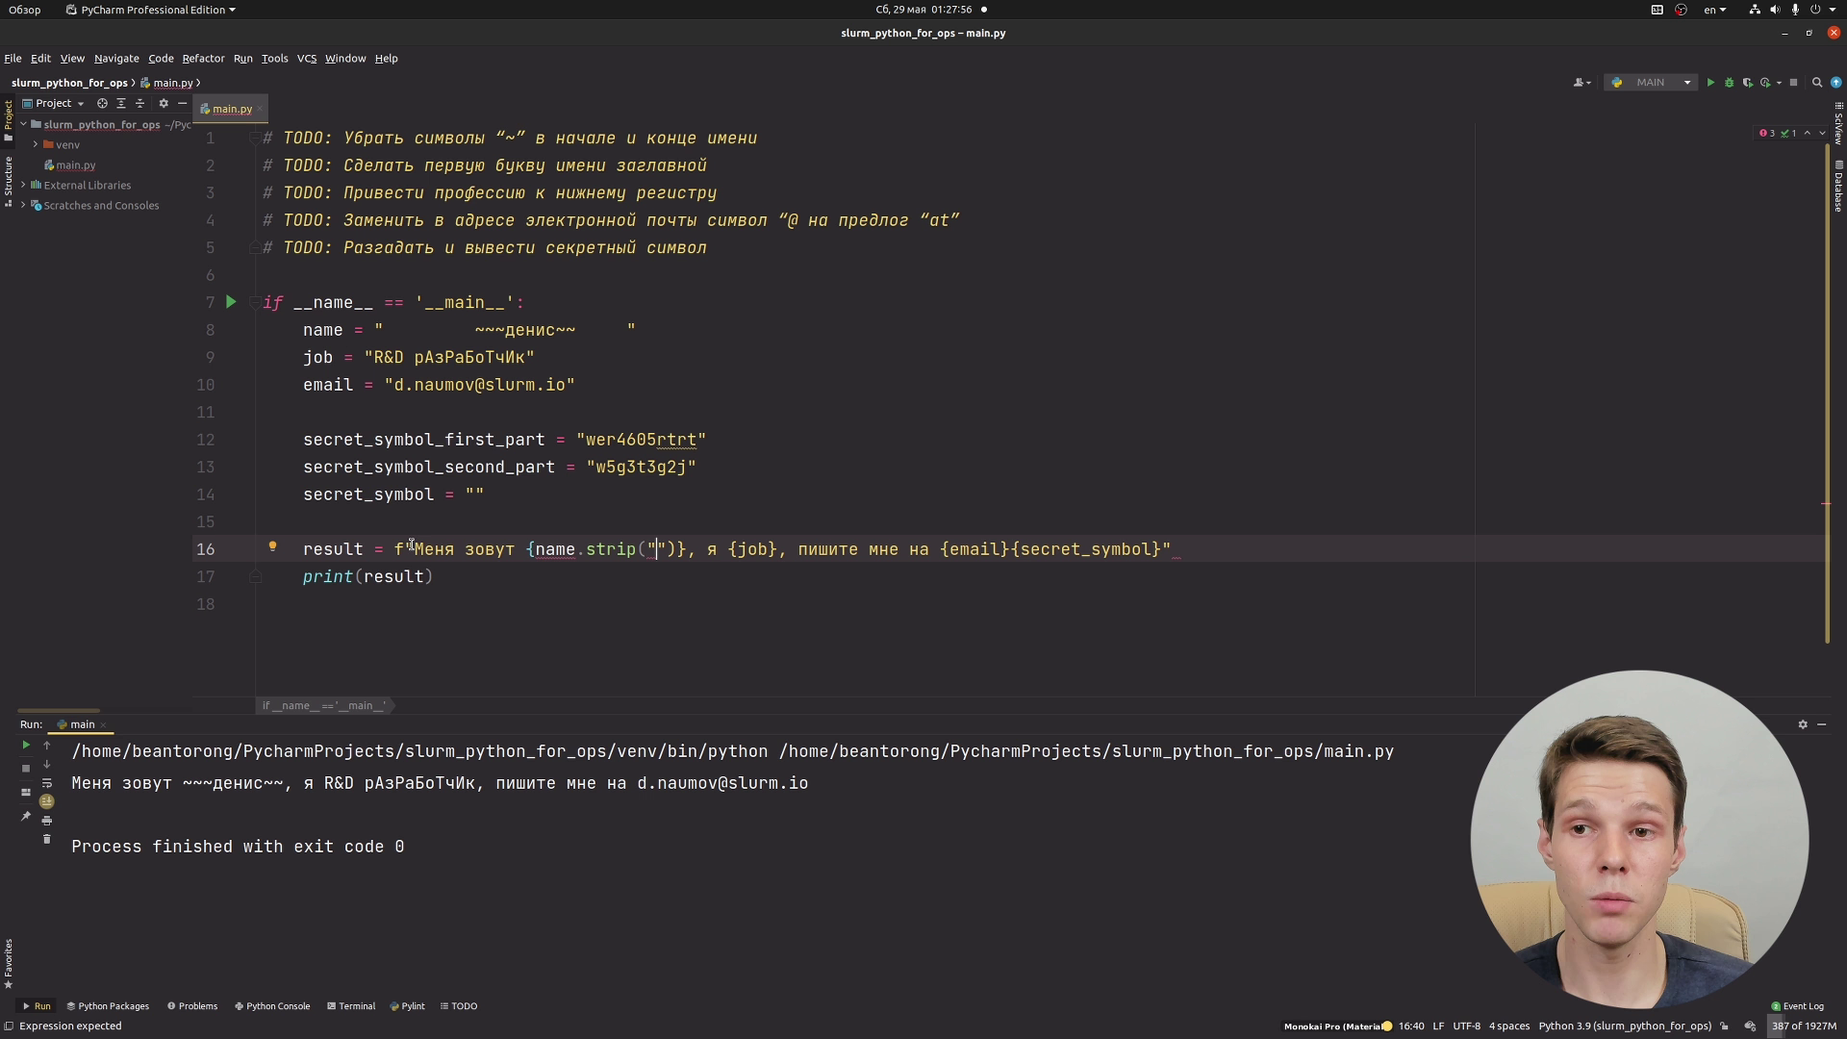
Task: Start debugging with the green bug icon
Action: click(1729, 83)
